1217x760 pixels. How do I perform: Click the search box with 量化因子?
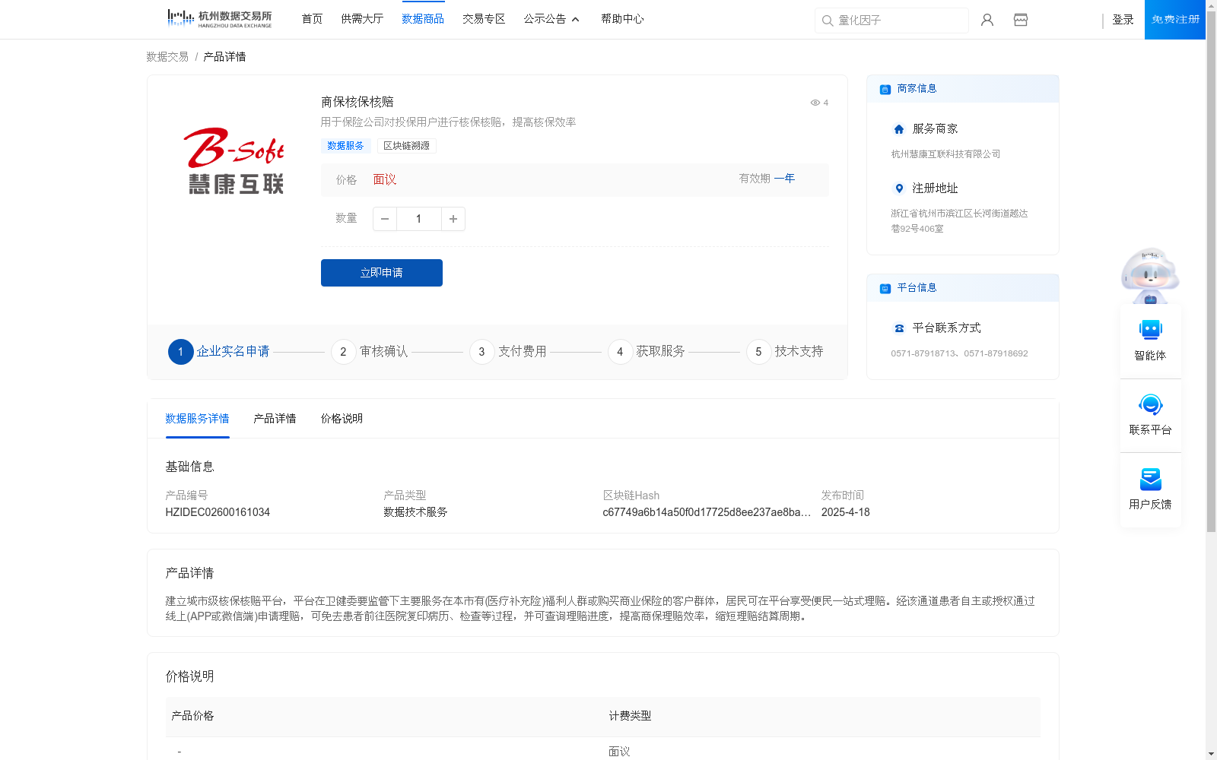891,21
